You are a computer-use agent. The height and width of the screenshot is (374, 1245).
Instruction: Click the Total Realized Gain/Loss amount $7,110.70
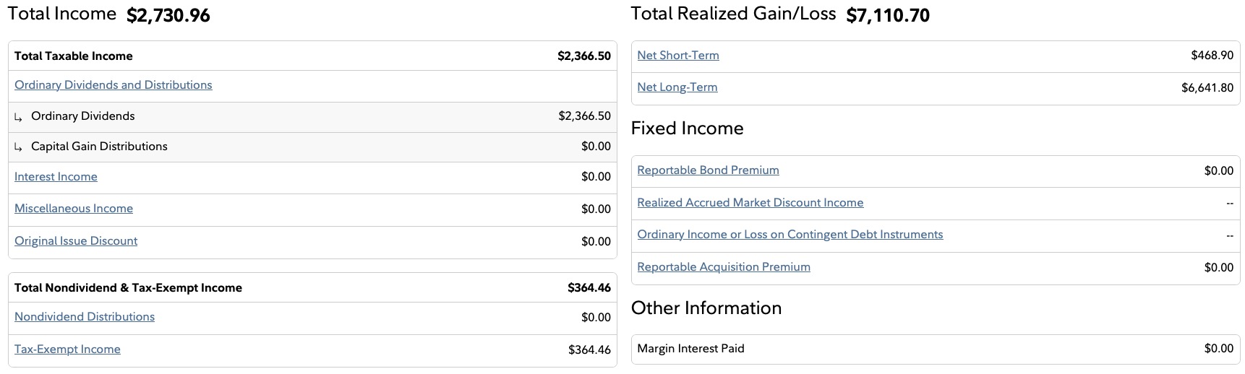click(888, 16)
